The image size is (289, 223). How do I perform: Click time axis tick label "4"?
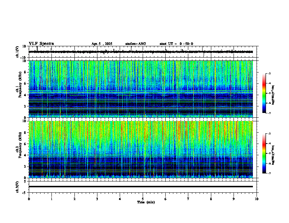point(120,199)
